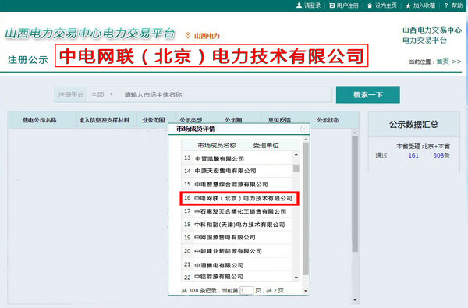Click the 请登录 login link
This screenshot has height=308, width=468.
[x=313, y=5]
